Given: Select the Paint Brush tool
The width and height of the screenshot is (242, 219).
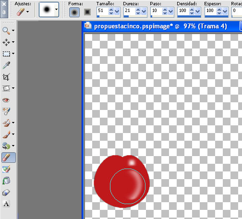Looking at the screenshot, I should click(6, 134).
